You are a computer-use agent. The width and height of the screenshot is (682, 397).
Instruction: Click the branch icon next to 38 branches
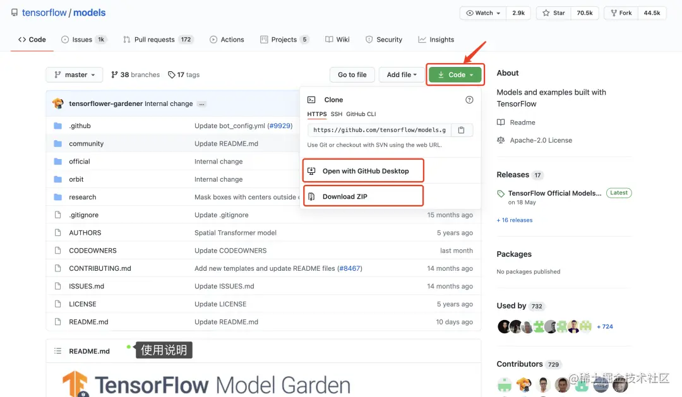117,74
